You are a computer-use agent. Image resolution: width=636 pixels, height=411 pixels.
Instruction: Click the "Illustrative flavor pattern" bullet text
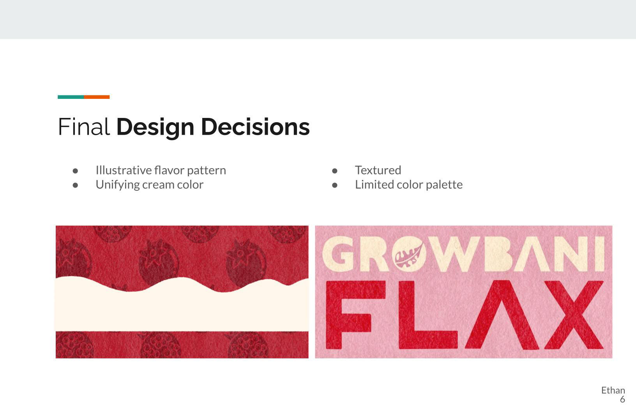[161, 170]
